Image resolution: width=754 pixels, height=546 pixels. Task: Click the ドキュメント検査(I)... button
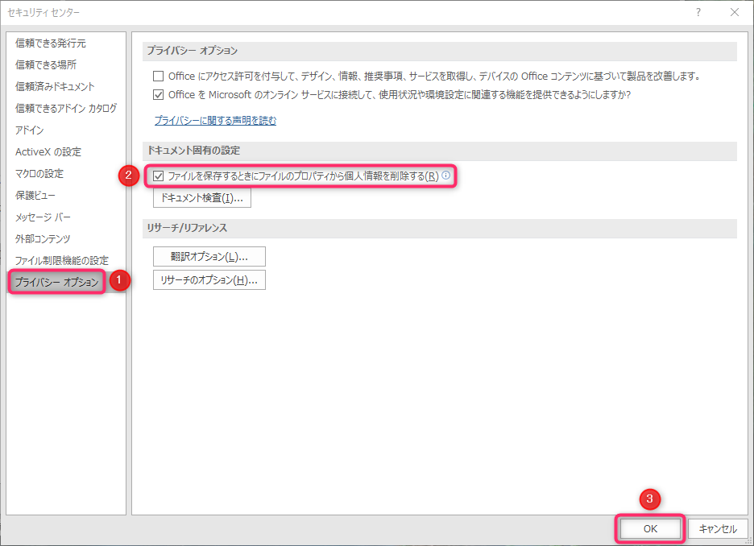tap(202, 197)
